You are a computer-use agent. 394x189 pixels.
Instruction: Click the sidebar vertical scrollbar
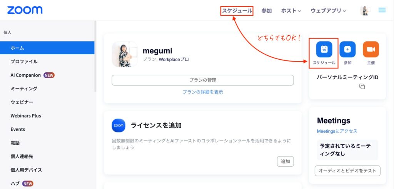(x=95, y=58)
